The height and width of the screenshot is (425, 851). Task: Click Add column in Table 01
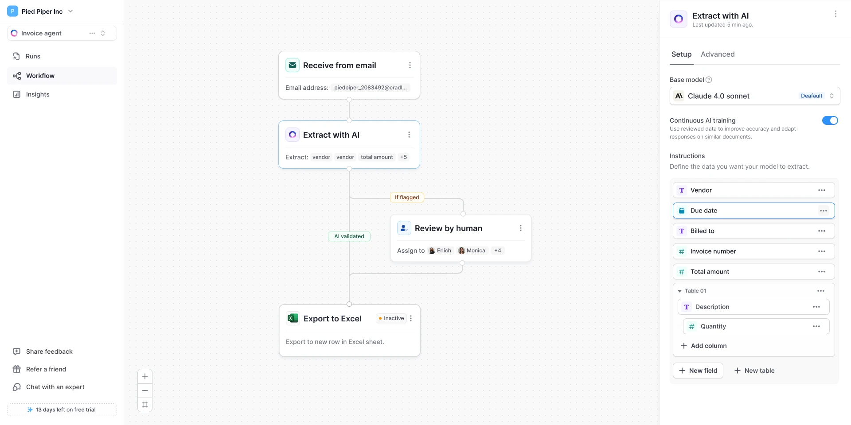point(704,346)
